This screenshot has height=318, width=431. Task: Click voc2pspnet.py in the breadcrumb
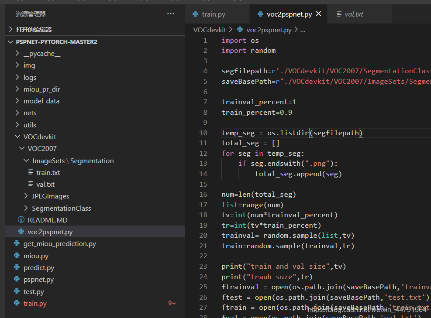pos(269,30)
